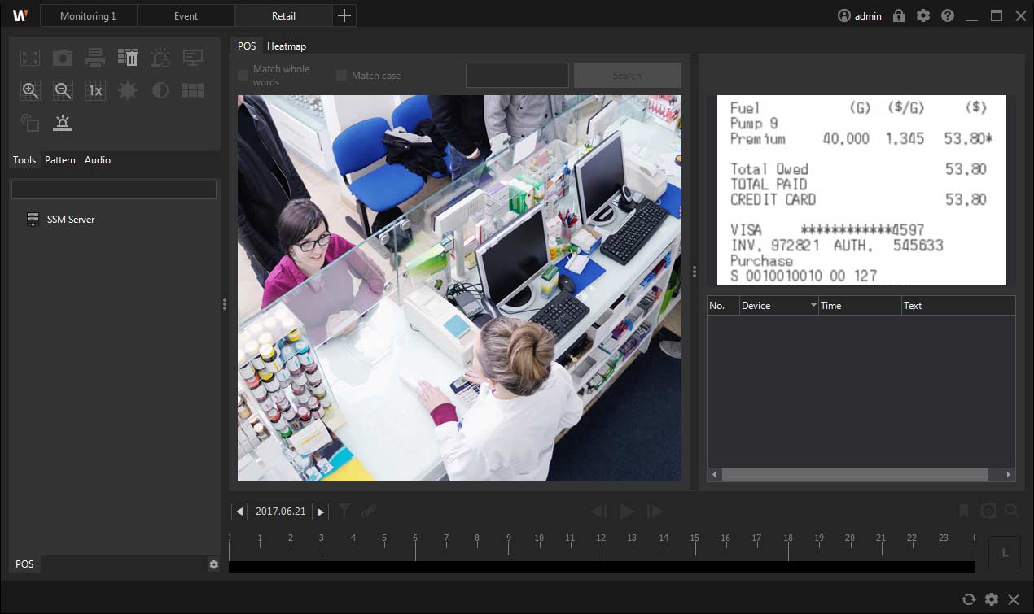This screenshot has width=1034, height=614.
Task: Click the snapshot camera icon
Action: [63, 58]
